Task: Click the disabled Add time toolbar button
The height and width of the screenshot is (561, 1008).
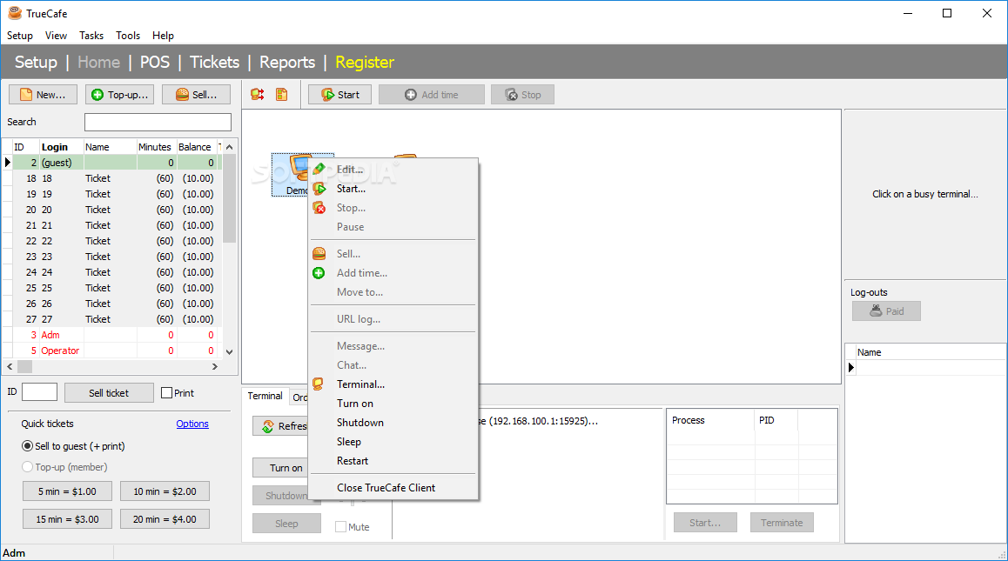Action: (x=432, y=95)
